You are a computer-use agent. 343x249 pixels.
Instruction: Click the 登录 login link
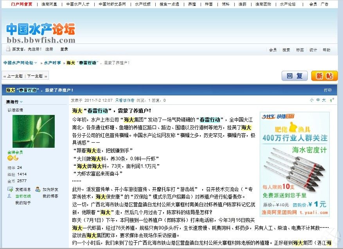coord(64,49)
